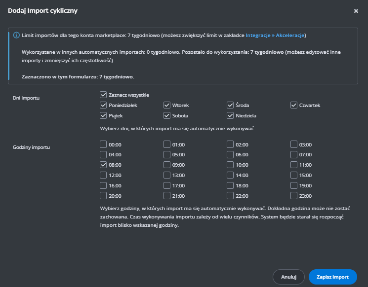The height and width of the screenshot is (287, 368).
Task: Select the 23:00 import hour
Action: click(x=294, y=195)
